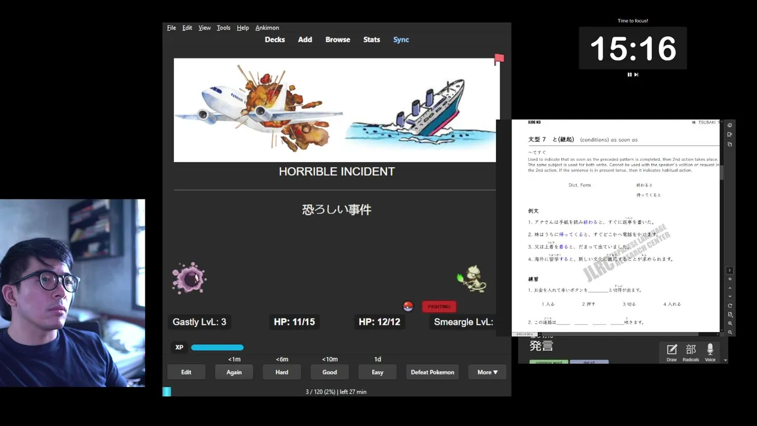Skip to the next timer session
Image resolution: width=757 pixels, height=426 pixels.
coord(636,75)
